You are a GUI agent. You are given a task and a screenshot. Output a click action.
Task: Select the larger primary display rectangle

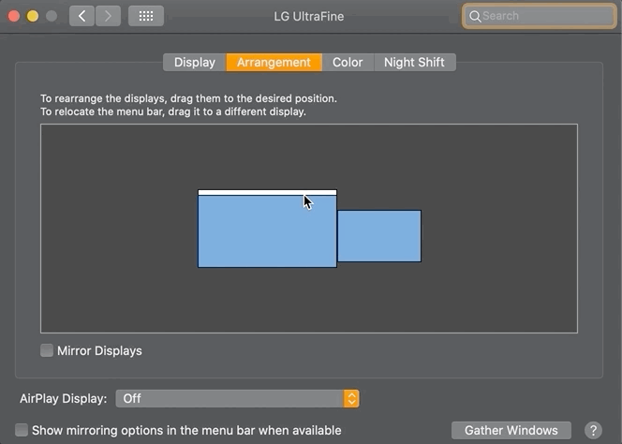(x=267, y=231)
